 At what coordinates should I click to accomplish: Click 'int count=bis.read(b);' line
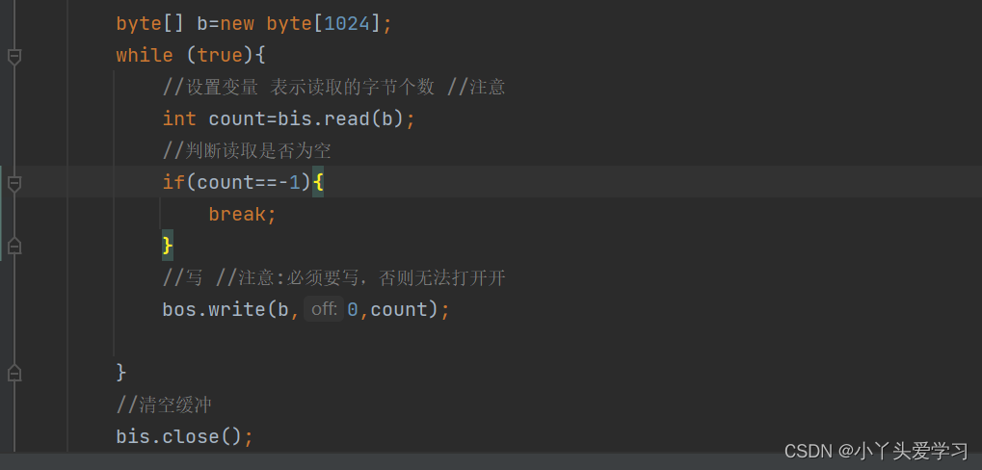289,118
